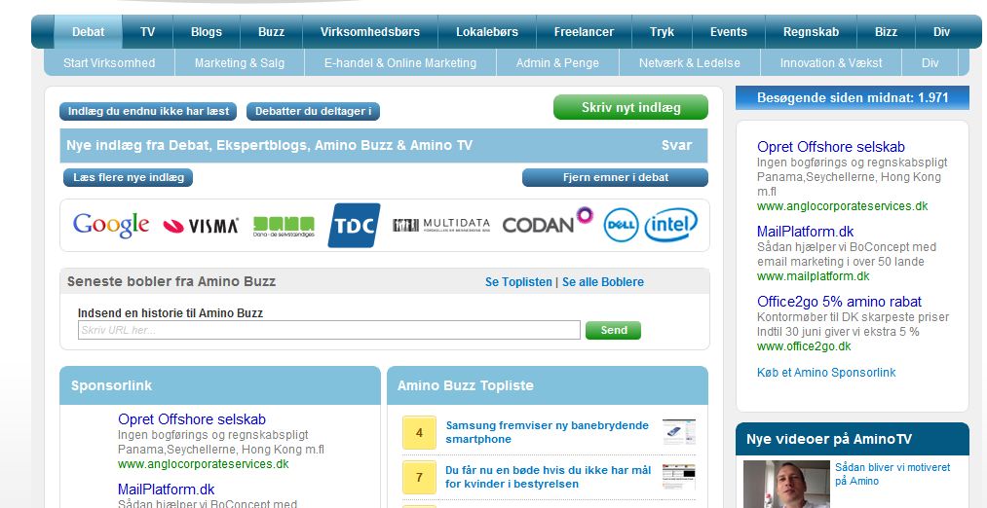Click the Dell logo
987x508 pixels.
[621, 225]
